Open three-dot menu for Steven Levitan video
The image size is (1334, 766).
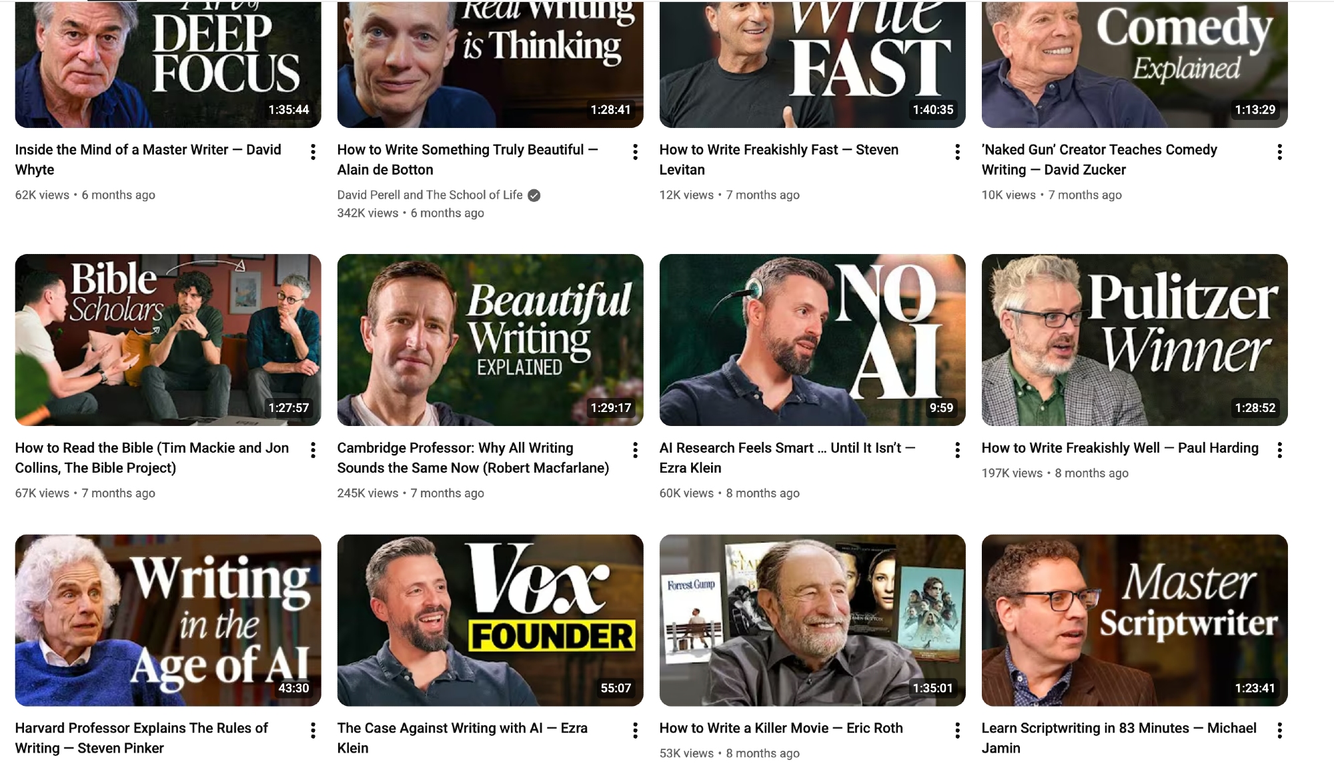coord(957,152)
